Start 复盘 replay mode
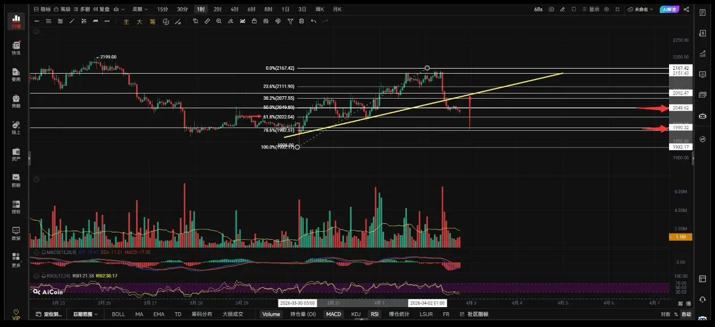The image size is (715, 327). (x=101, y=9)
